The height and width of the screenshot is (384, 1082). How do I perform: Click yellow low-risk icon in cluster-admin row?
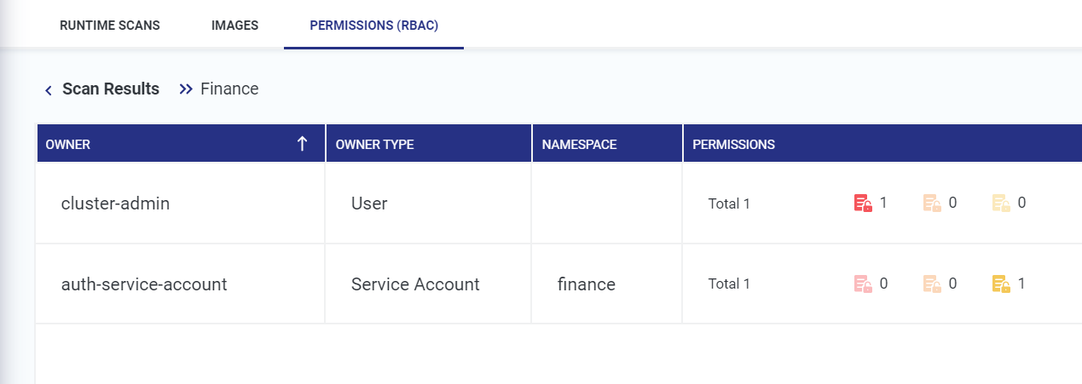point(1001,203)
